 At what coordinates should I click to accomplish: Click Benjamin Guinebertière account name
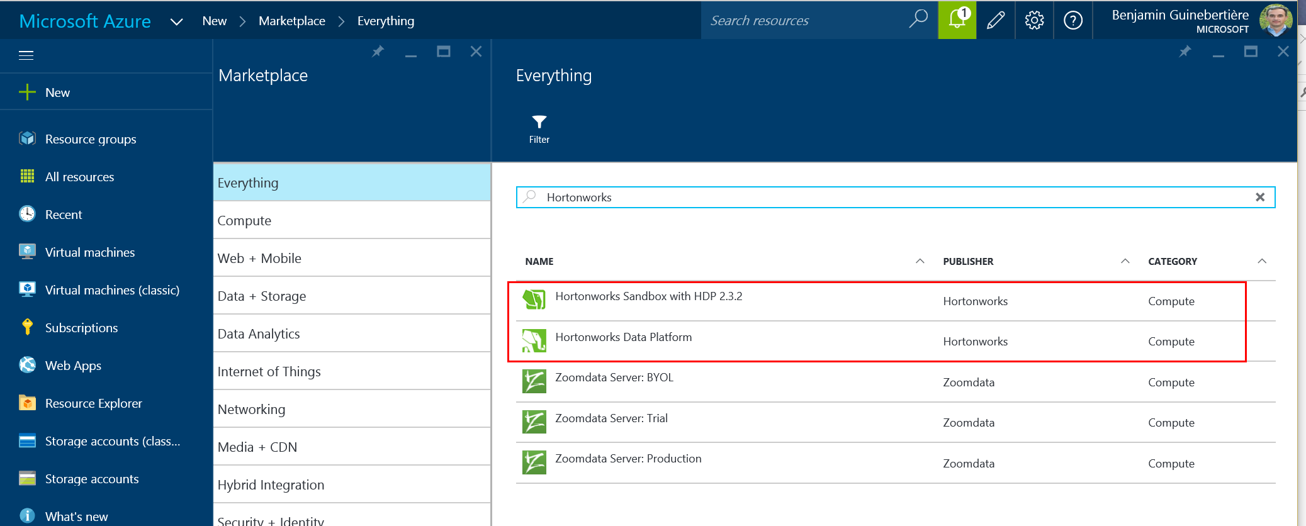1180,15
